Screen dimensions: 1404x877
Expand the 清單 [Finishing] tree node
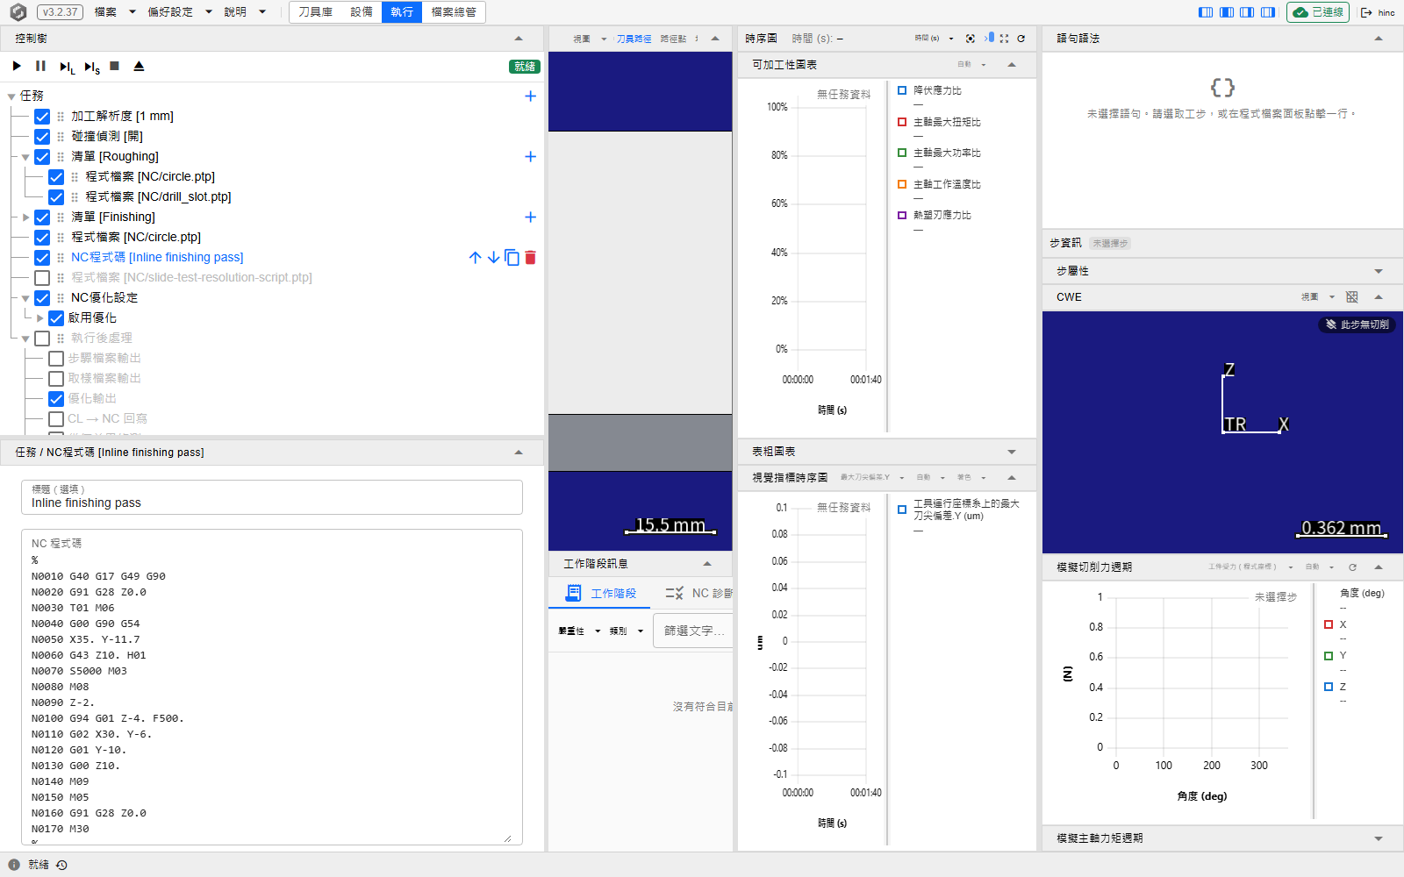(x=25, y=217)
